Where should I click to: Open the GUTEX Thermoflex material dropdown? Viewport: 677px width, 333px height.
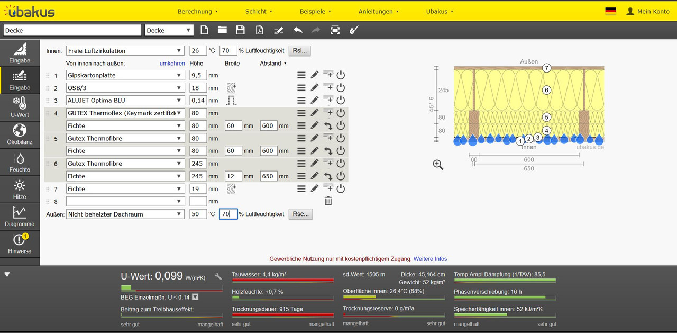coord(125,113)
